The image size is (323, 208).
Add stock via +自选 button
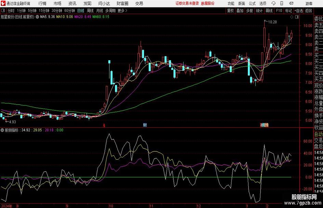(x=298, y=11)
